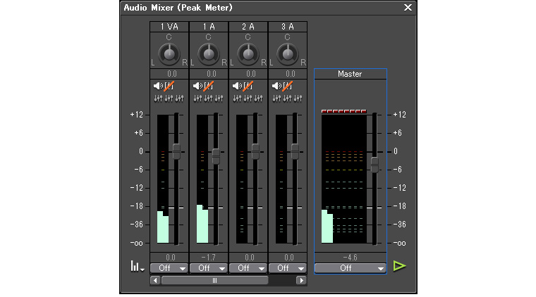
Task: Click the 3 A volume fader handle
Action: (x=295, y=151)
